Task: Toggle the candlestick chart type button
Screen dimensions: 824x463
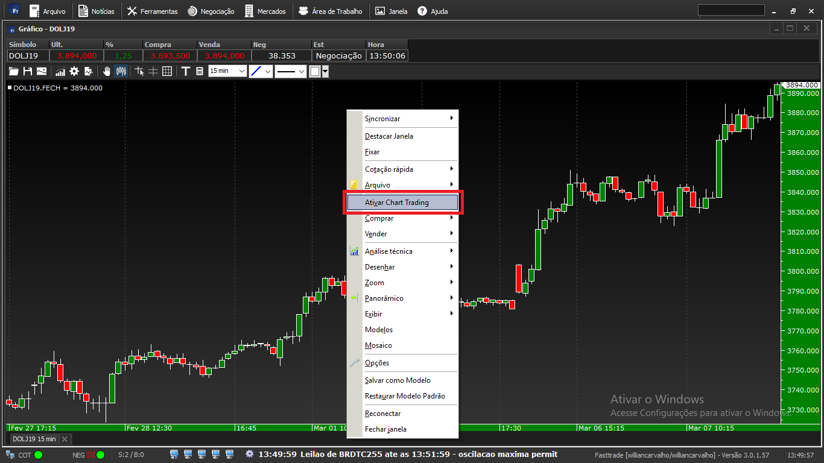Action: 121,71
